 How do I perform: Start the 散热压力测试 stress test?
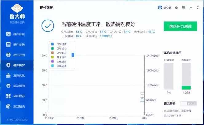[x=180, y=26]
